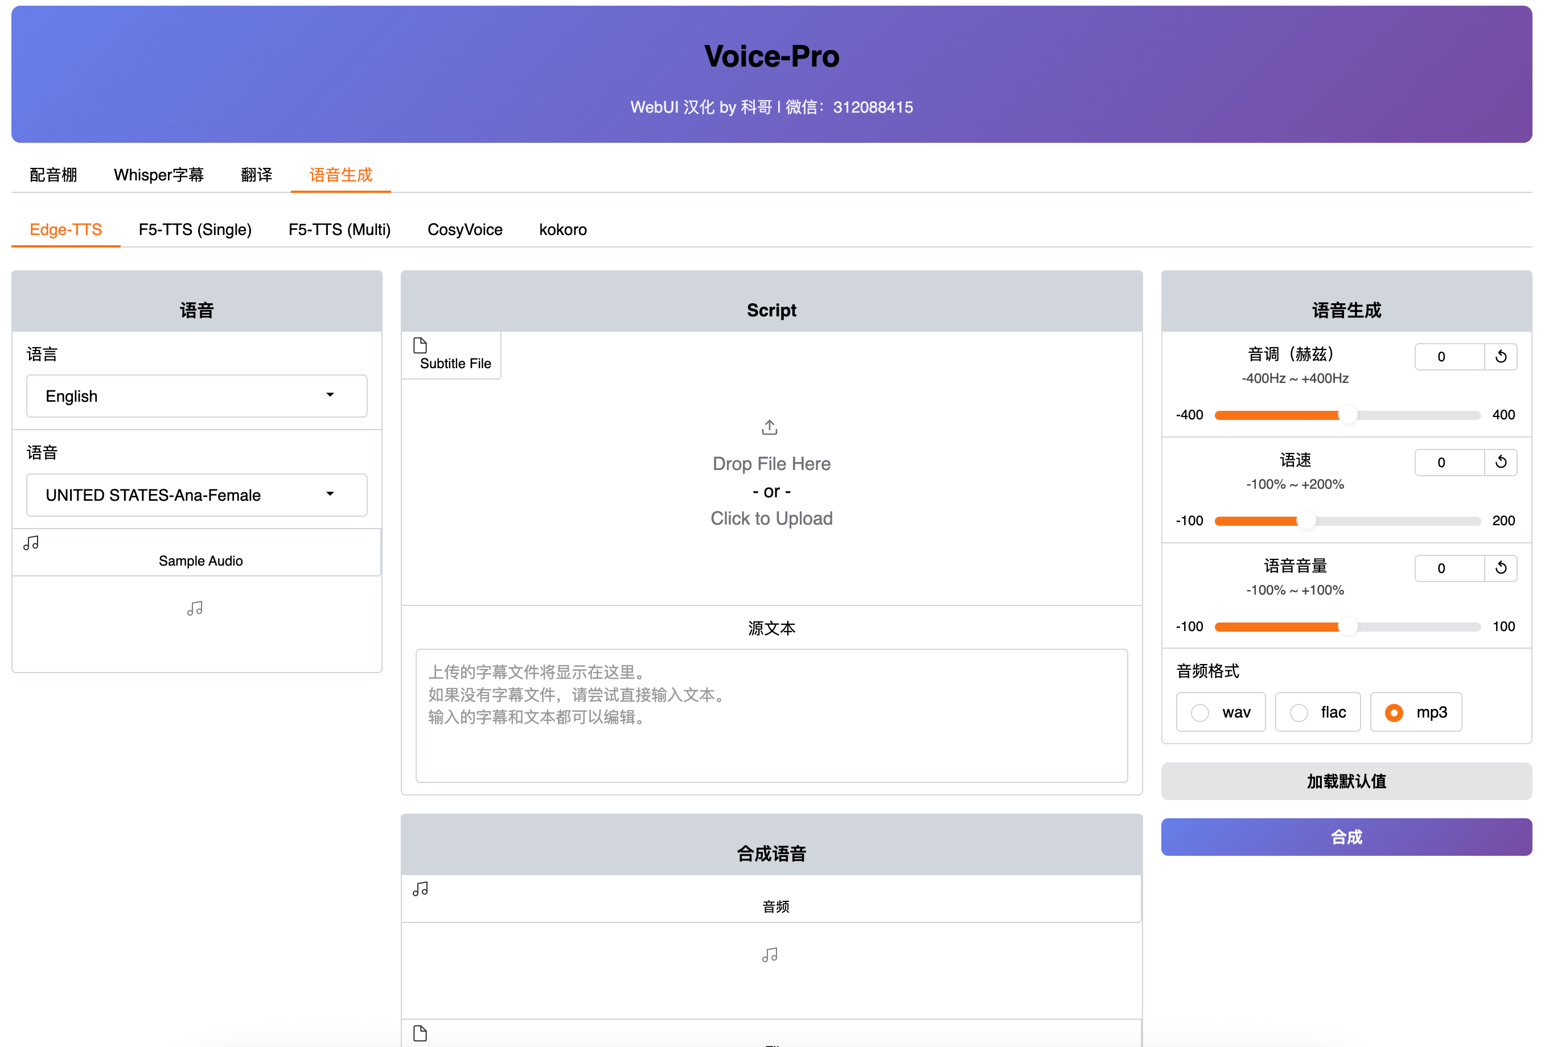Screen dimensions: 1545x1047
Task: Open the UNITED STATES-Ana-Female voice dropdown
Action: [197, 495]
